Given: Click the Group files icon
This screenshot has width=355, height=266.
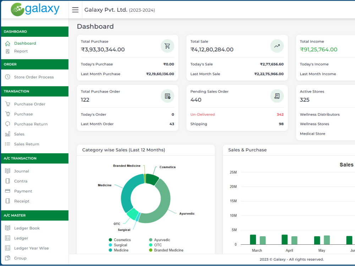Looking at the screenshot, I should 8,258.
